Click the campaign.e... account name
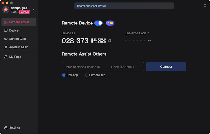210x134 pixels. [x=21, y=8]
